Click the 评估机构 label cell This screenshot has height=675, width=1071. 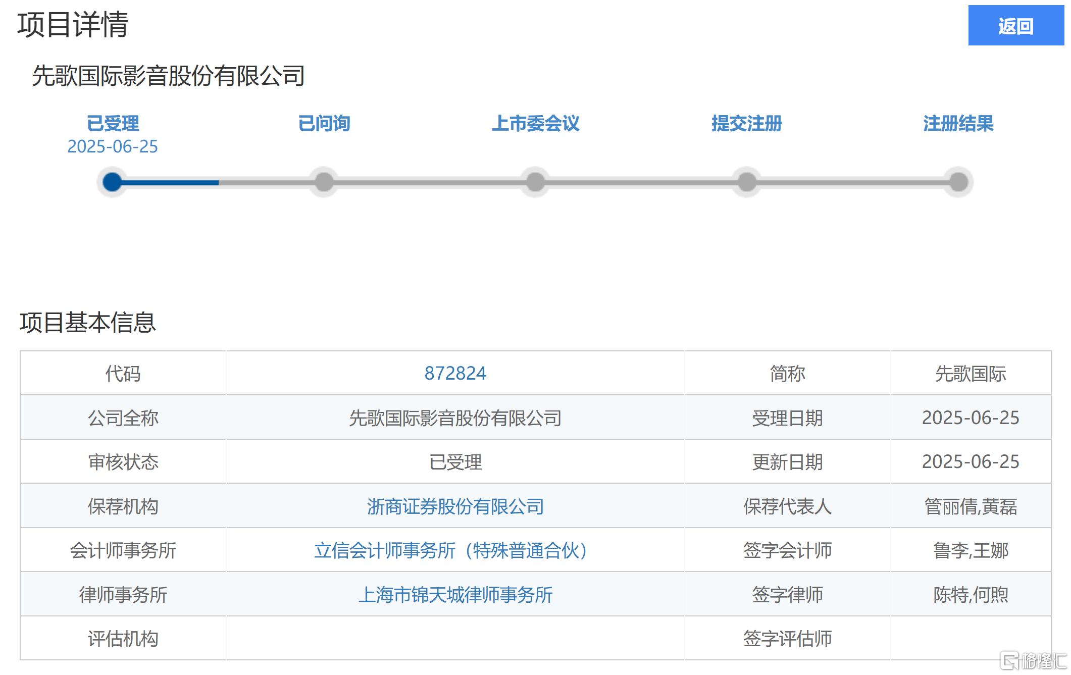tap(123, 639)
